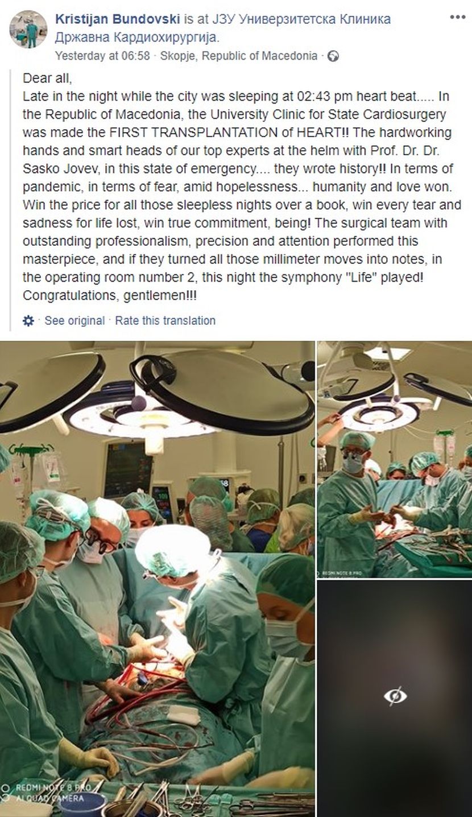The height and width of the screenshot is (817, 472).
Task: Open Kristijan Bundovski's profile picture
Action: 28,30
